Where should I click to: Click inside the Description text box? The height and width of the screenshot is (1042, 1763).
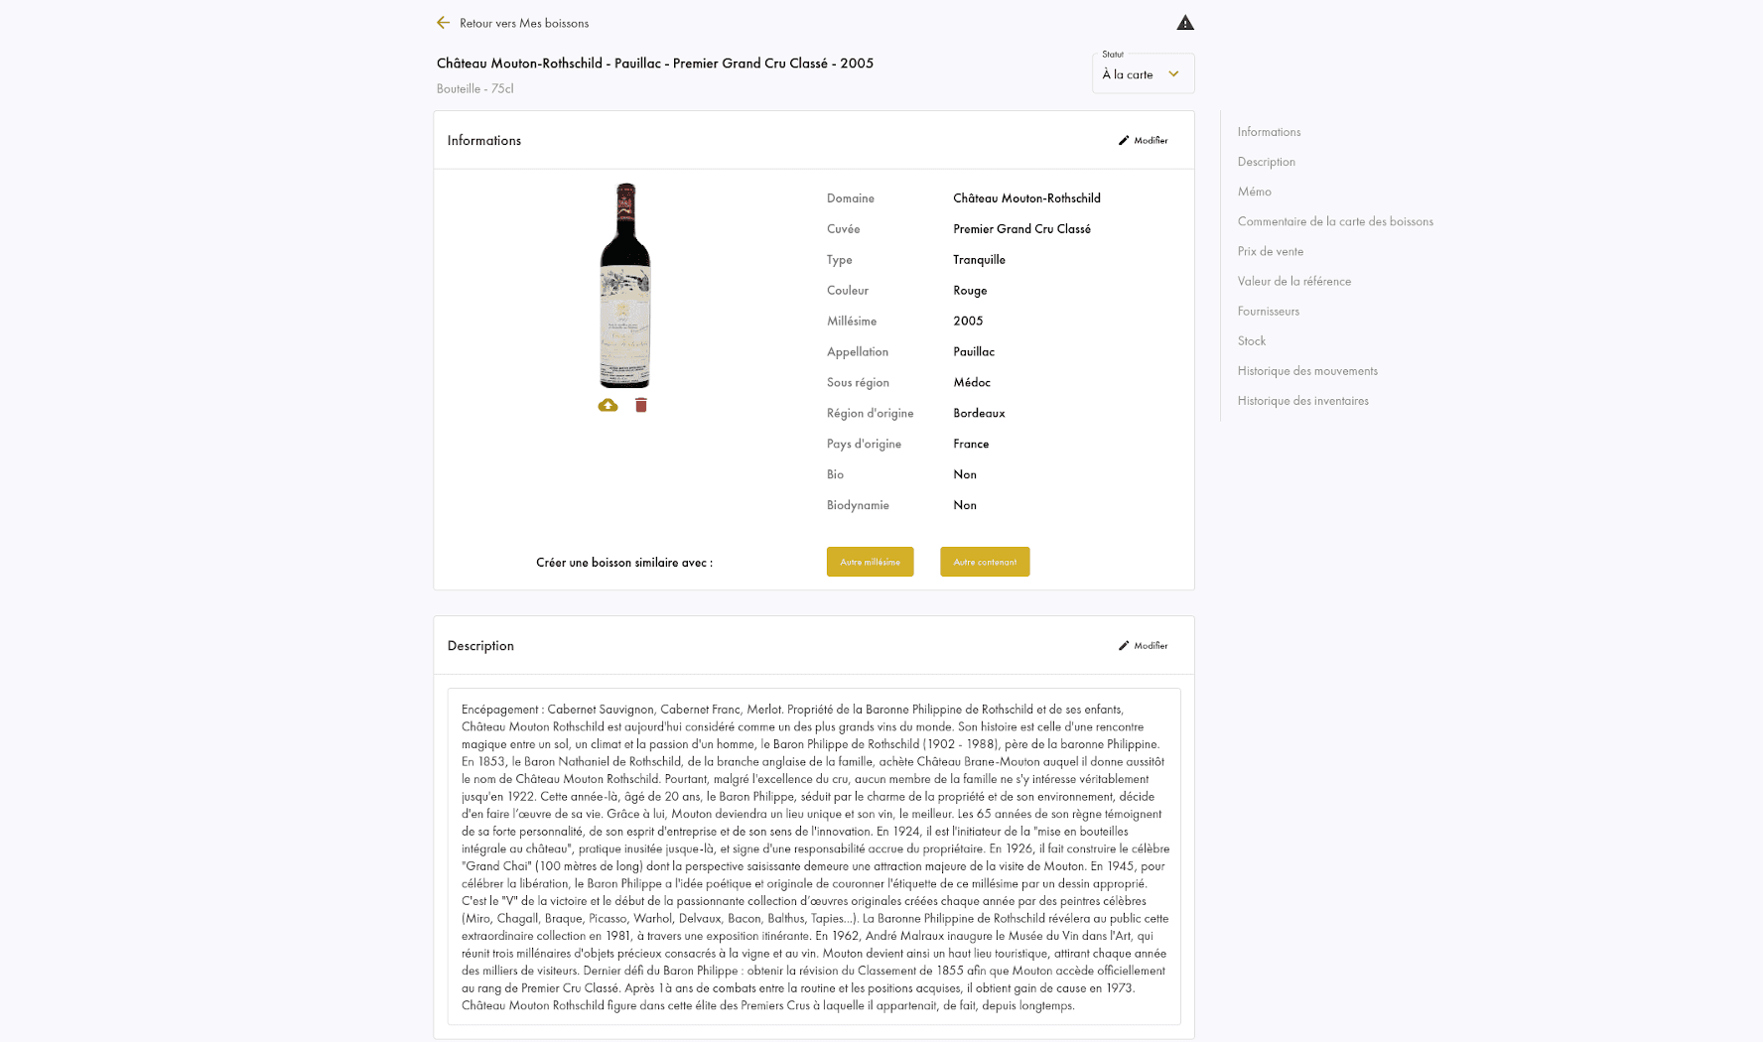pyautogui.click(x=814, y=856)
